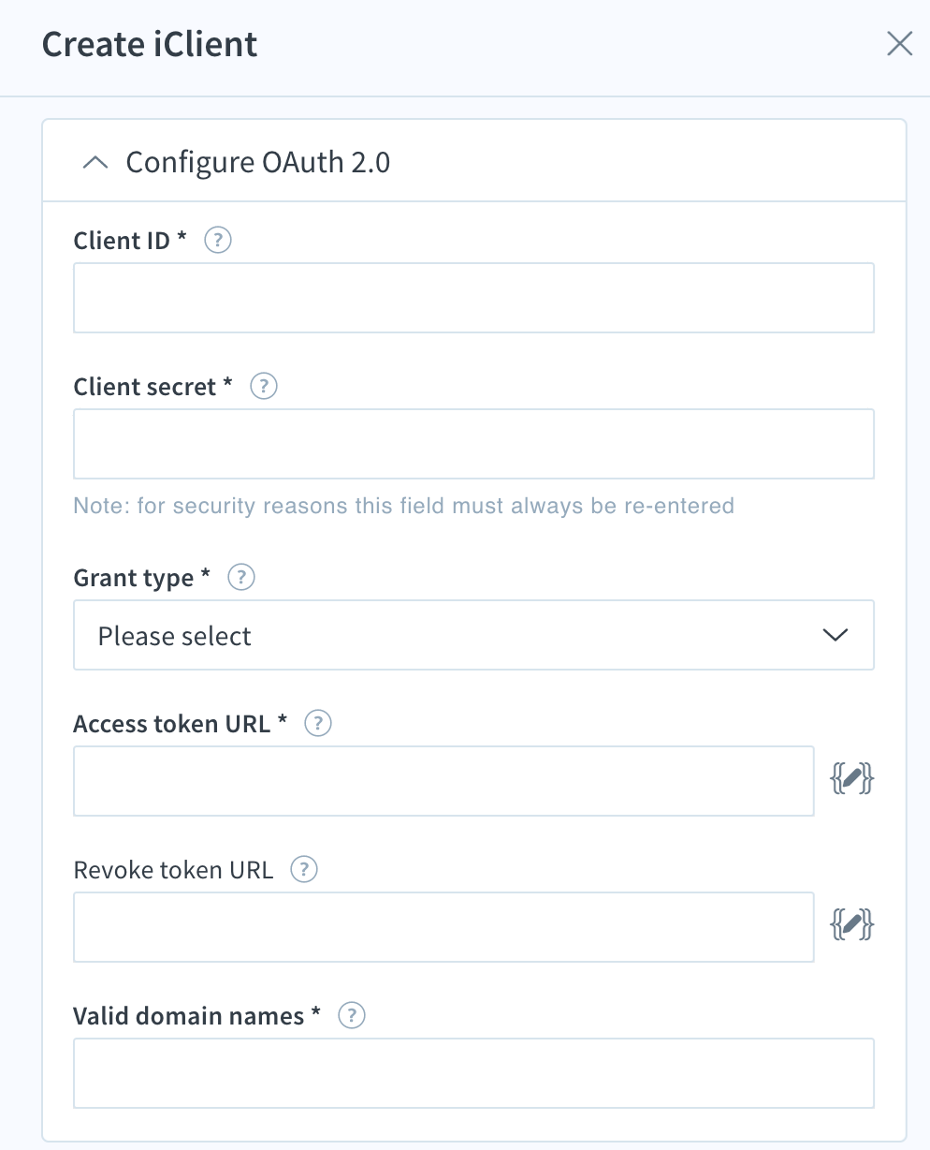Viewport: 930px width, 1150px height.
Task: Open the expression editor for Revoke token URL
Action: coord(851,924)
